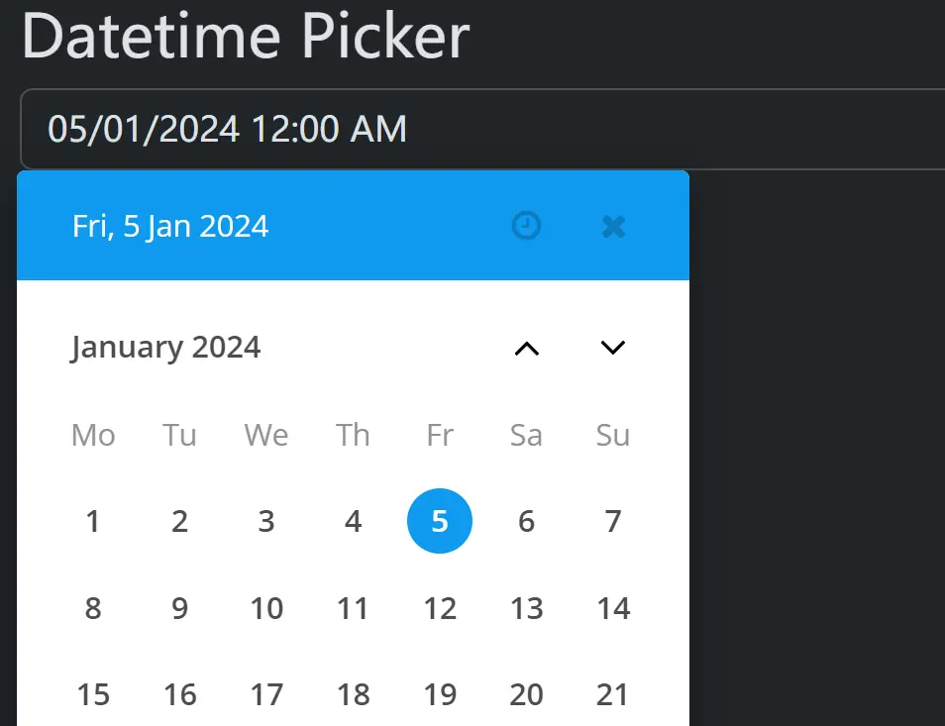Go to next month using down chevron
Screen dimensions: 945x726
tap(613, 348)
